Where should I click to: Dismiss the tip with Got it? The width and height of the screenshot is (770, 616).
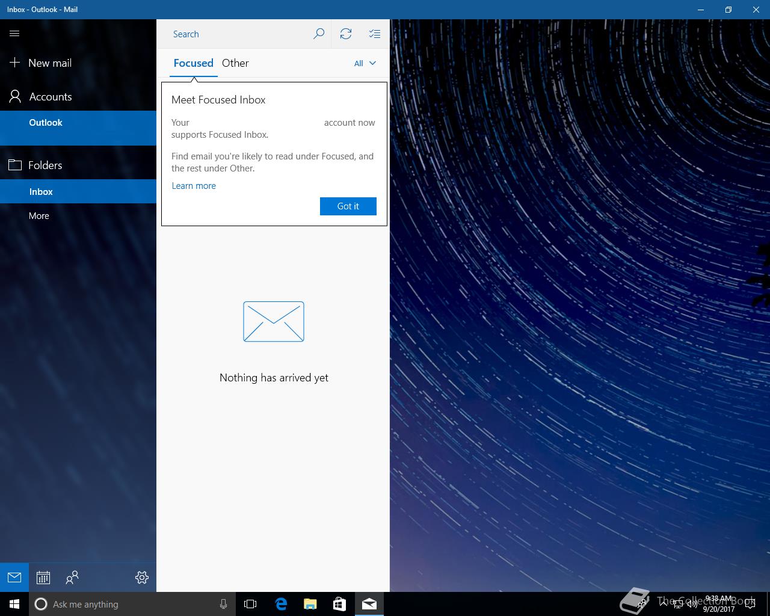[x=348, y=206]
